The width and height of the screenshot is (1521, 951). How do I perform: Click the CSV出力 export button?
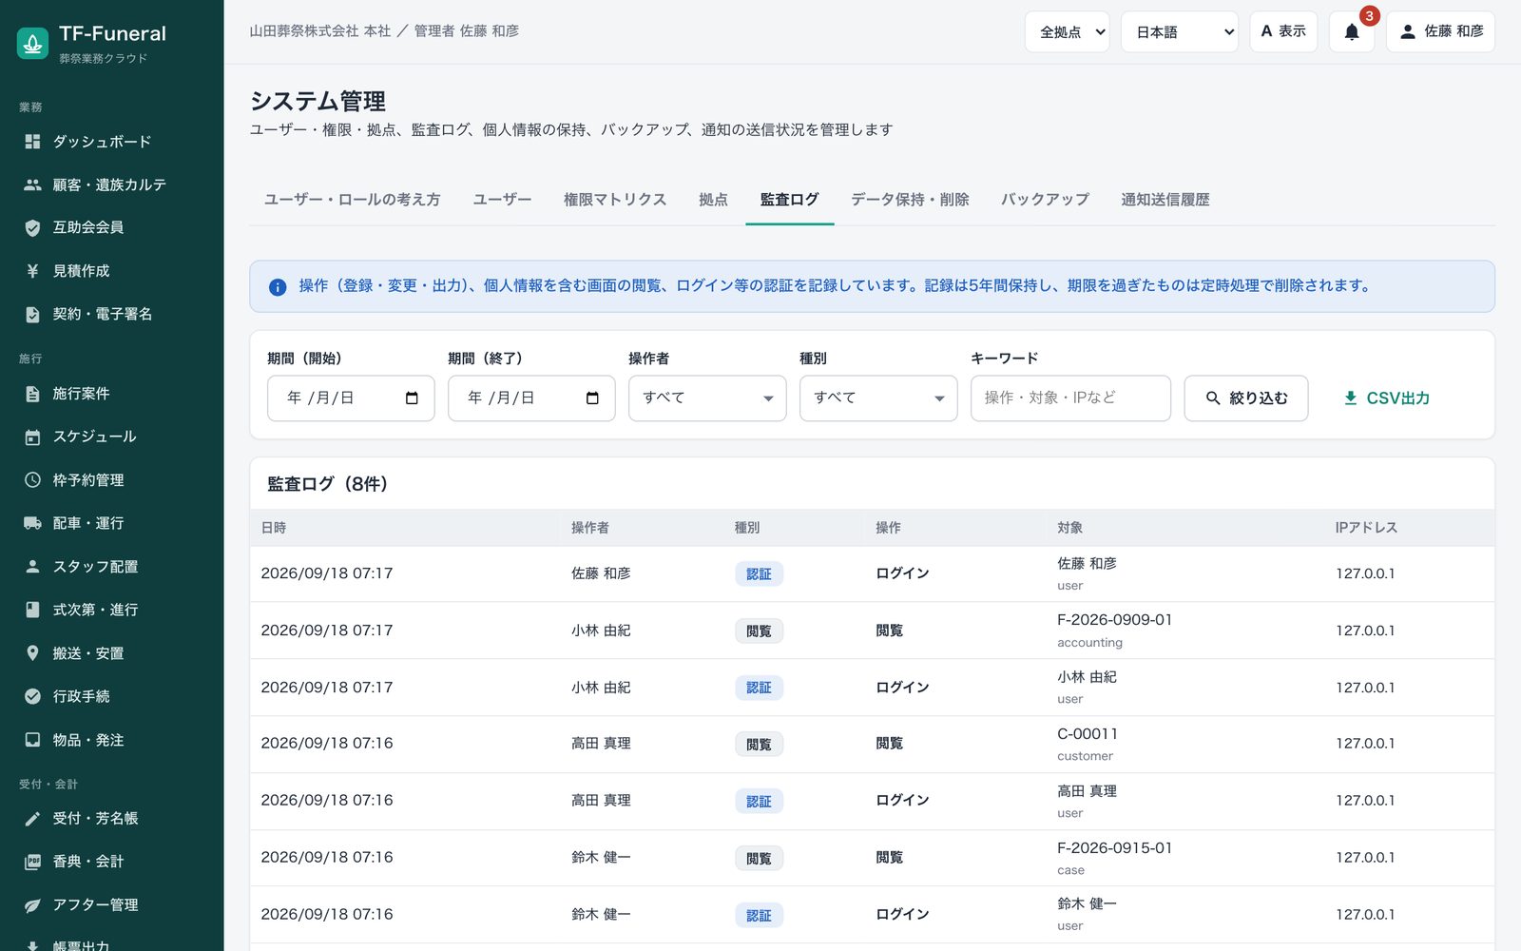[x=1386, y=398]
